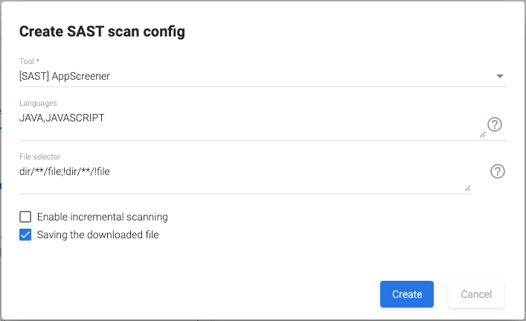Screen dimensions: 526x321
Task: Click the 'File selector' field label
Action: click(x=39, y=156)
